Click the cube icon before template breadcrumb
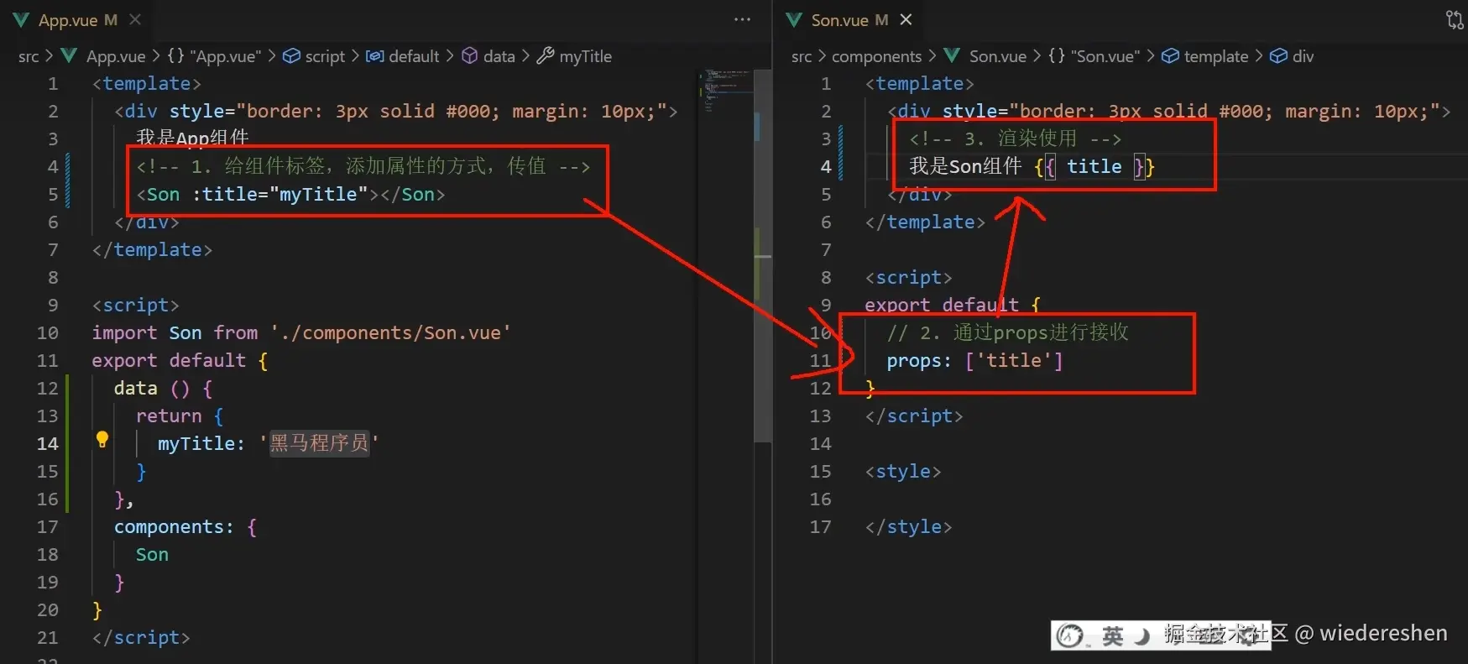Screen dimensions: 1468x664 (x=1170, y=56)
